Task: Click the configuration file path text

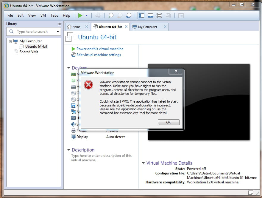Action: 222,175
